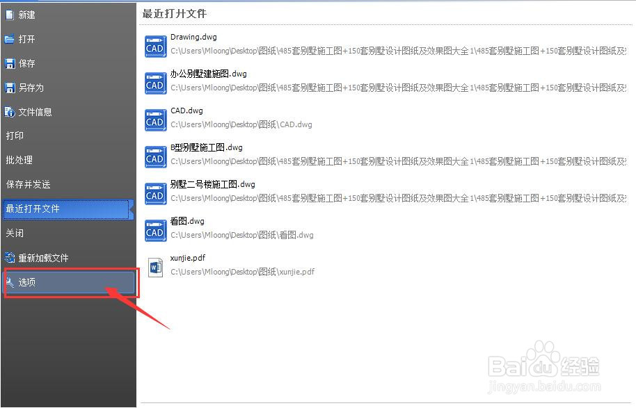Open the 选项 menu entry

[69, 282]
